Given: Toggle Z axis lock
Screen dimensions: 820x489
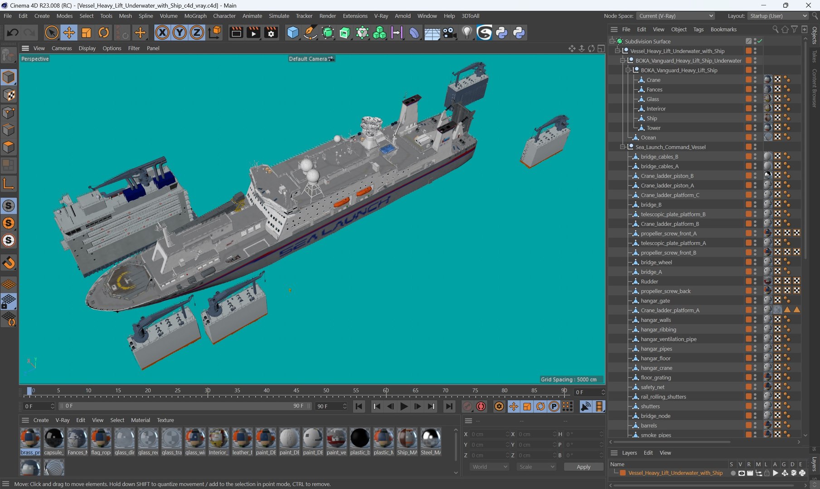Looking at the screenshot, I should [197, 33].
